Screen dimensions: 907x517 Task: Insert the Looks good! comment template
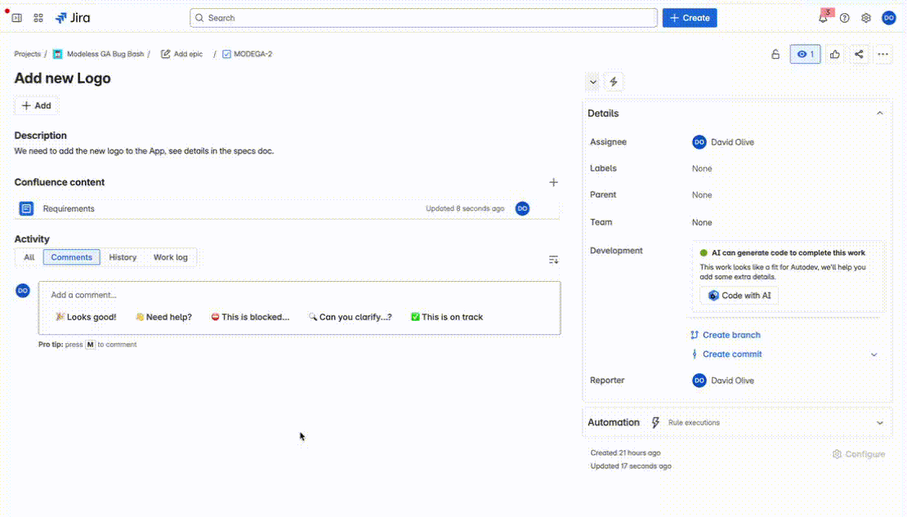click(85, 317)
